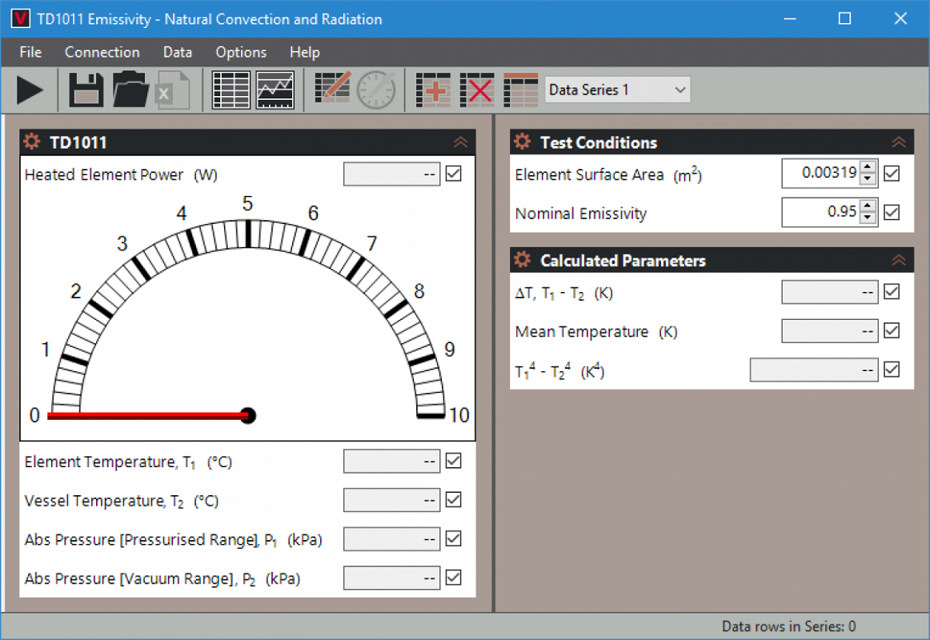Open the File menu
The image size is (930, 640).
(30, 52)
